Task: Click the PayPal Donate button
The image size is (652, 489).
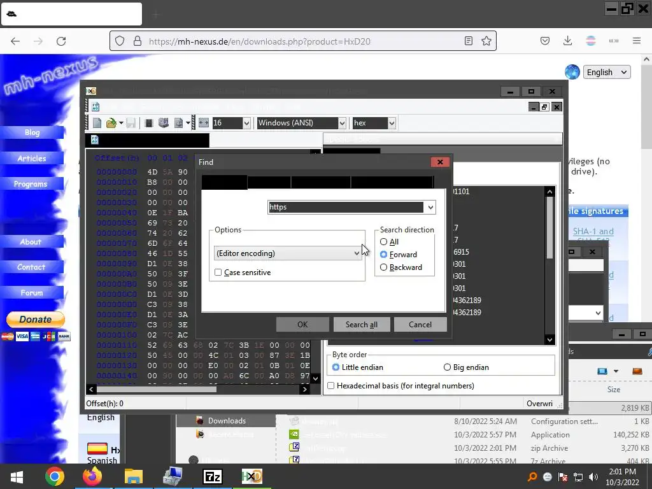Action: pyautogui.click(x=36, y=320)
